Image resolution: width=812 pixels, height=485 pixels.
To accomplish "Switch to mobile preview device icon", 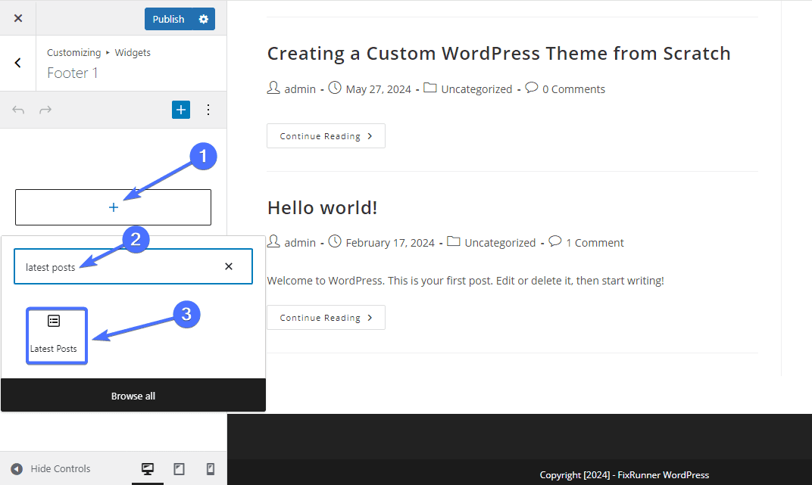I will [x=211, y=469].
